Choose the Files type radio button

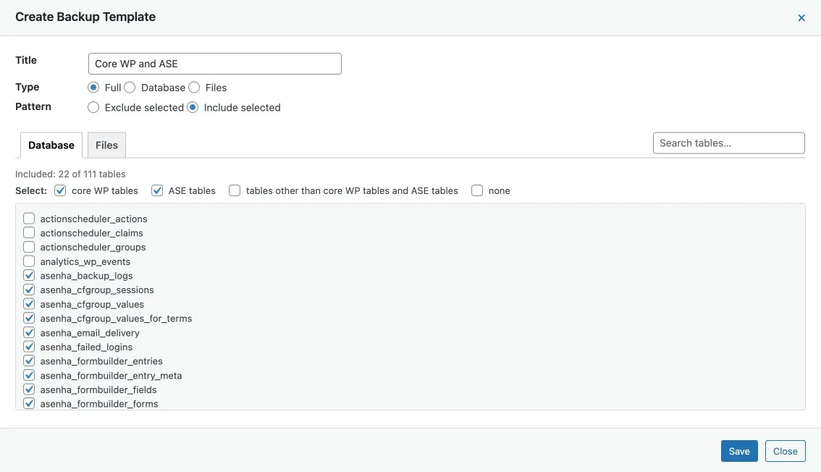point(194,88)
